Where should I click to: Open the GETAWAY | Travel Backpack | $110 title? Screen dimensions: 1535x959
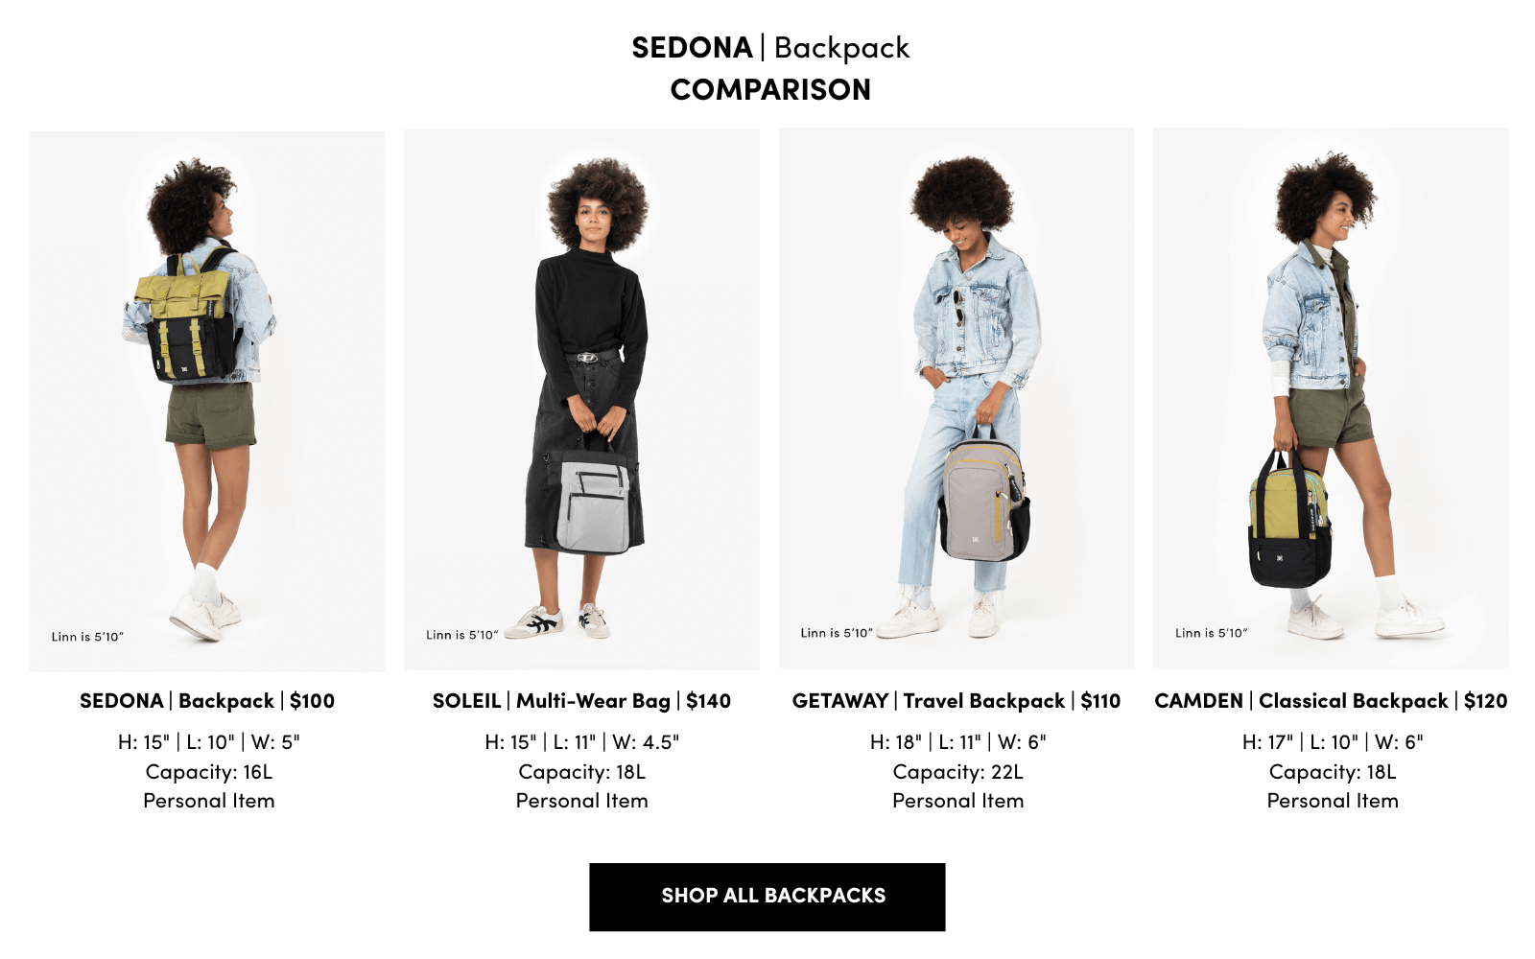pyautogui.click(x=956, y=701)
